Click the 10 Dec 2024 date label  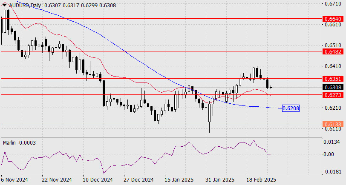pos(97,180)
